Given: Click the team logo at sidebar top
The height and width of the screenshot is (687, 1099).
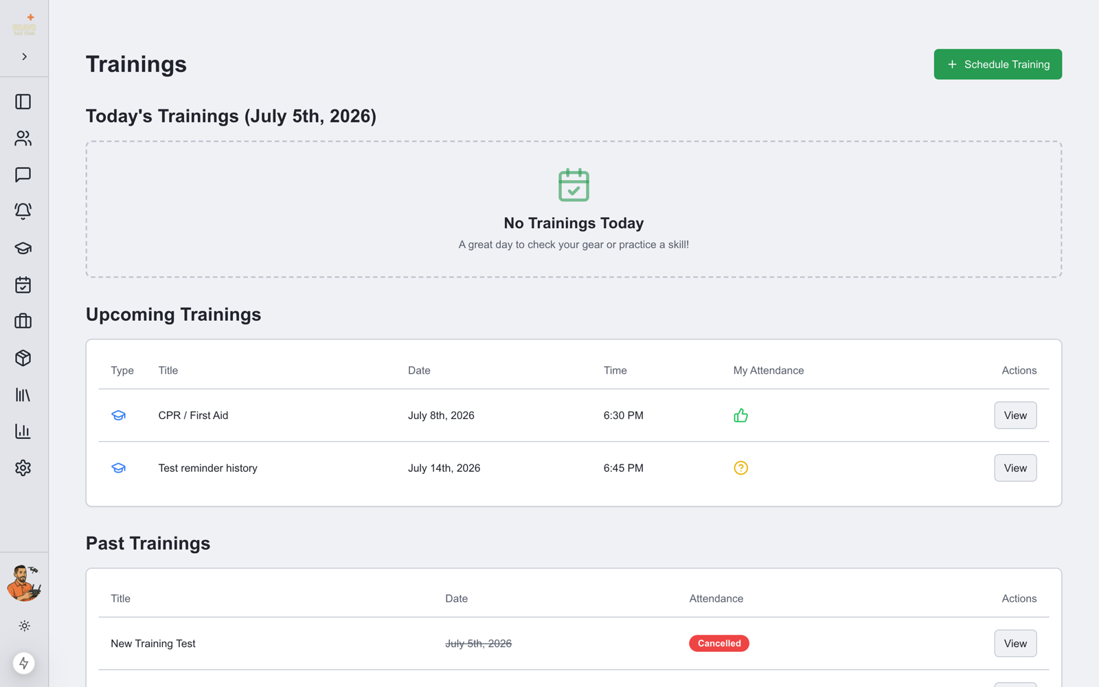Looking at the screenshot, I should (x=24, y=25).
